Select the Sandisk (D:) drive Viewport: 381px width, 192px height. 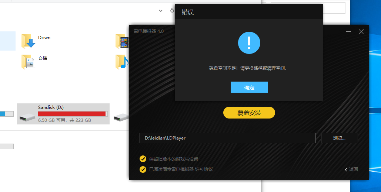63,114
